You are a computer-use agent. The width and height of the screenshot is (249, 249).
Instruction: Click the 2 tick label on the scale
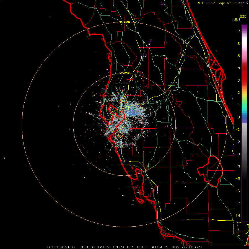[x=239, y=93]
